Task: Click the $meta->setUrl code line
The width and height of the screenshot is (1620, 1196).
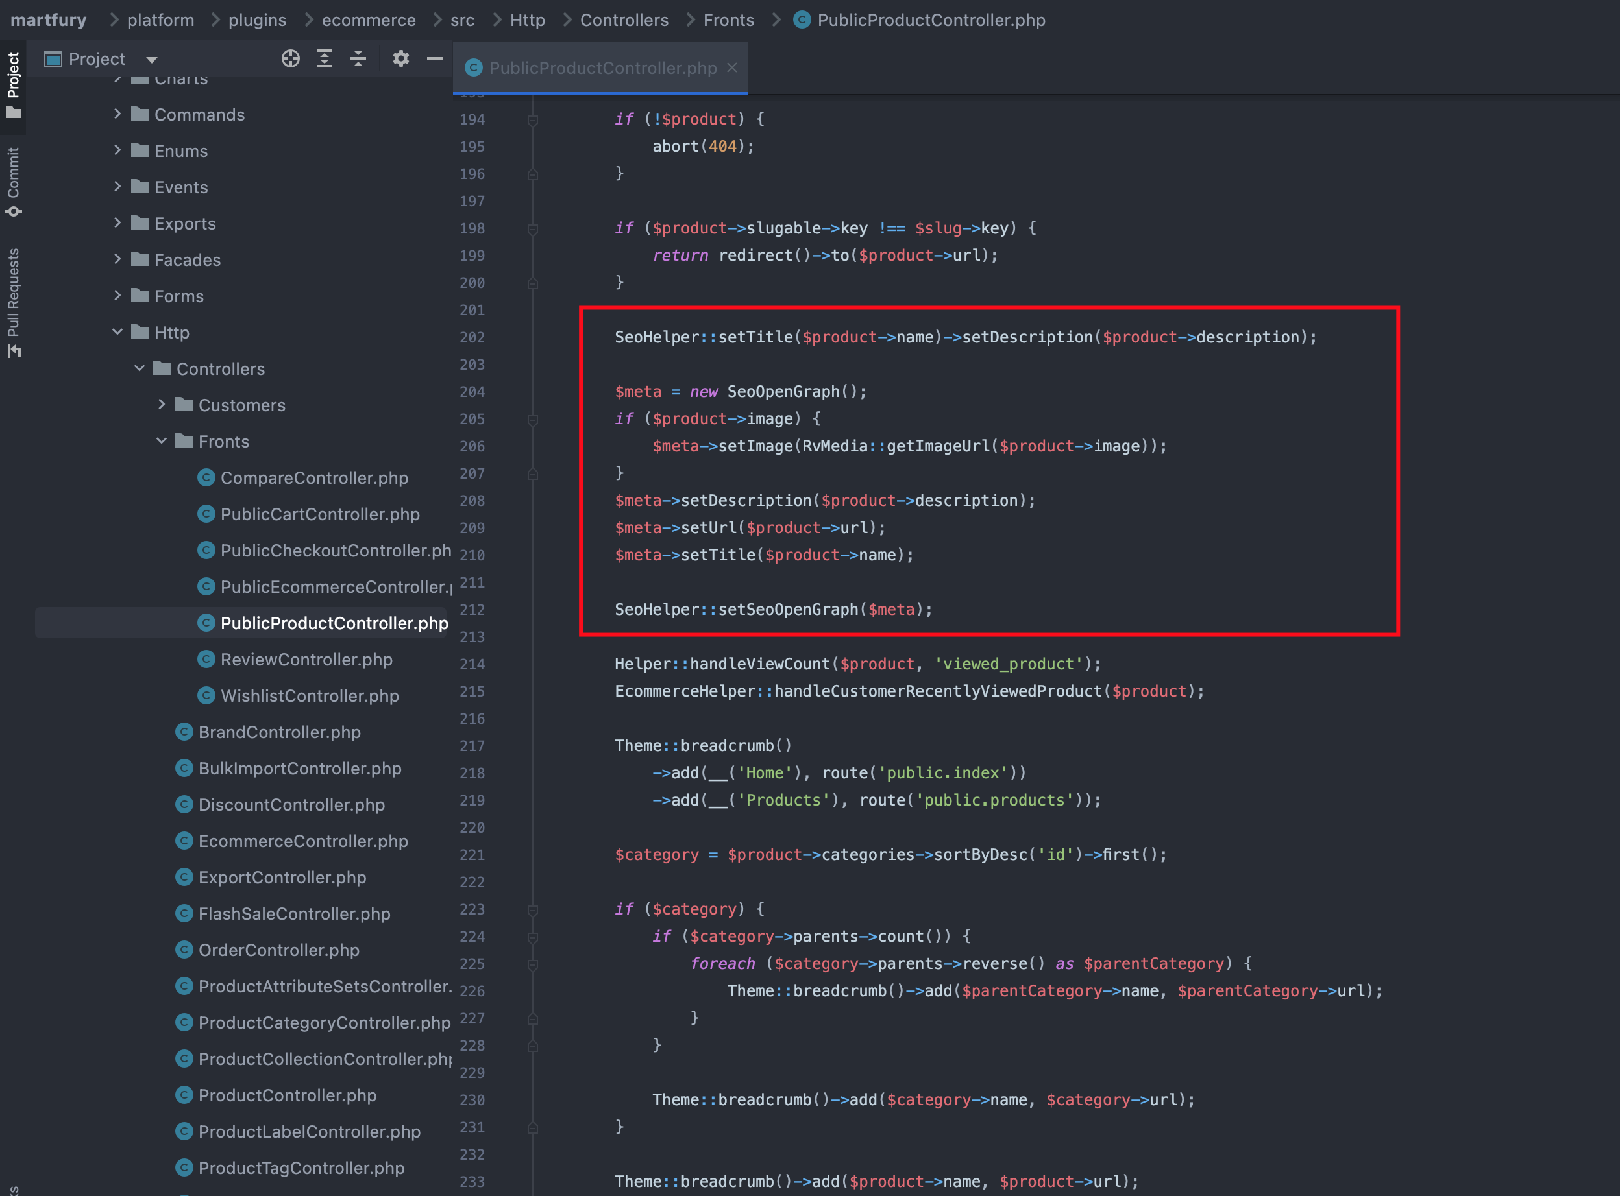Action: click(750, 527)
